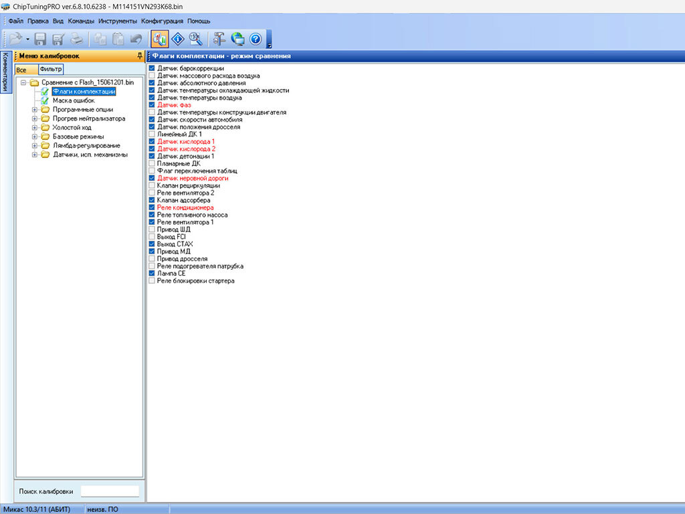
Task: Uncheck Датчик барокоррекции checkbox
Action: [x=152, y=68]
